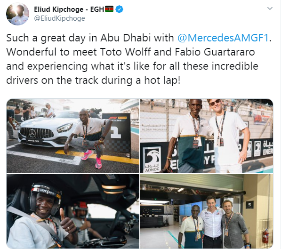The height and width of the screenshot is (249, 281).
Task: Open Eliud Kipchoge's profile avatar
Action: [x=17, y=14]
